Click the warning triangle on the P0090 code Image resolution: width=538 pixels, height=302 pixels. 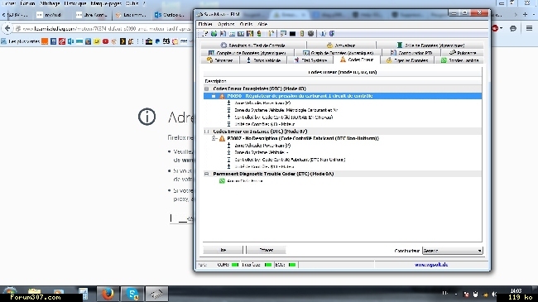[x=222, y=96]
